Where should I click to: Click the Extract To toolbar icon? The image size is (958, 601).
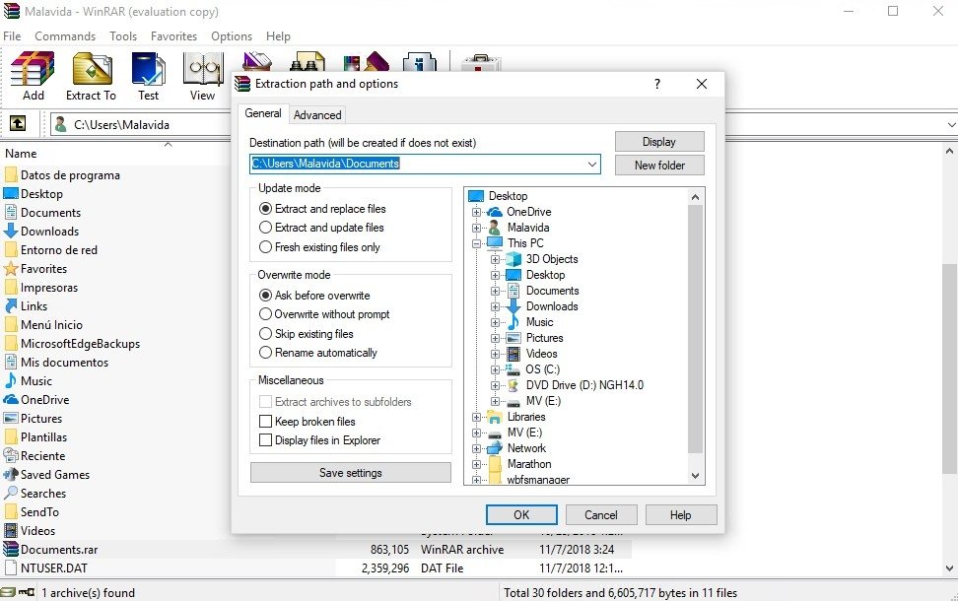pos(91,76)
